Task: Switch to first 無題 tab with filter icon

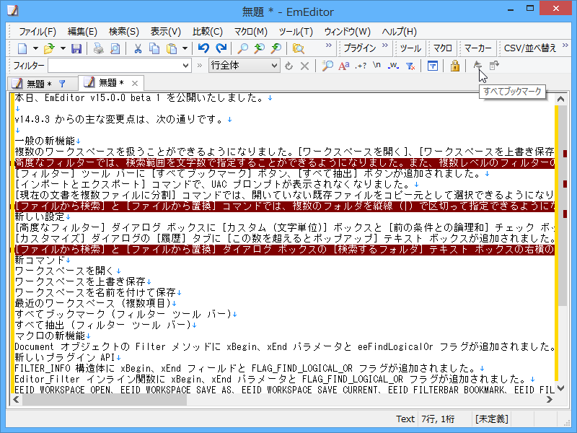Action: click(x=43, y=84)
